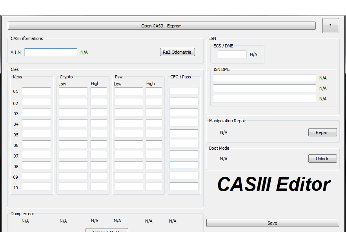Select the first ISN DME field
Viewport: 346px width, 232px height.
tap(264, 78)
